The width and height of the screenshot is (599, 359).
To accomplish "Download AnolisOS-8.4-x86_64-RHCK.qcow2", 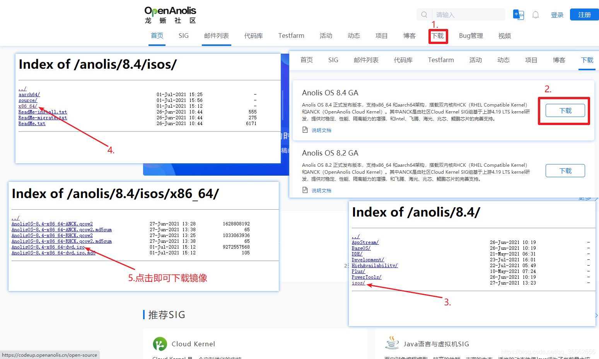I will pos(52,235).
